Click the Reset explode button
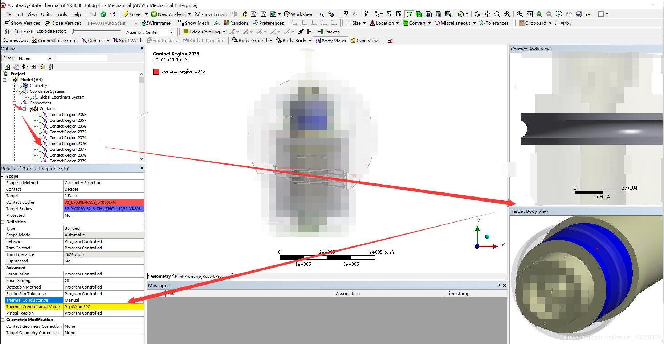Image resolution: width=664 pixels, height=344 pixels. [x=23, y=32]
